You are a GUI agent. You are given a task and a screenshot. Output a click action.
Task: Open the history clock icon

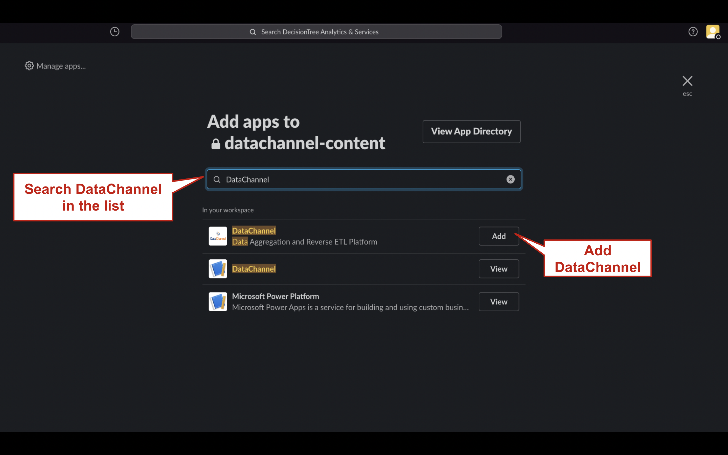(115, 32)
